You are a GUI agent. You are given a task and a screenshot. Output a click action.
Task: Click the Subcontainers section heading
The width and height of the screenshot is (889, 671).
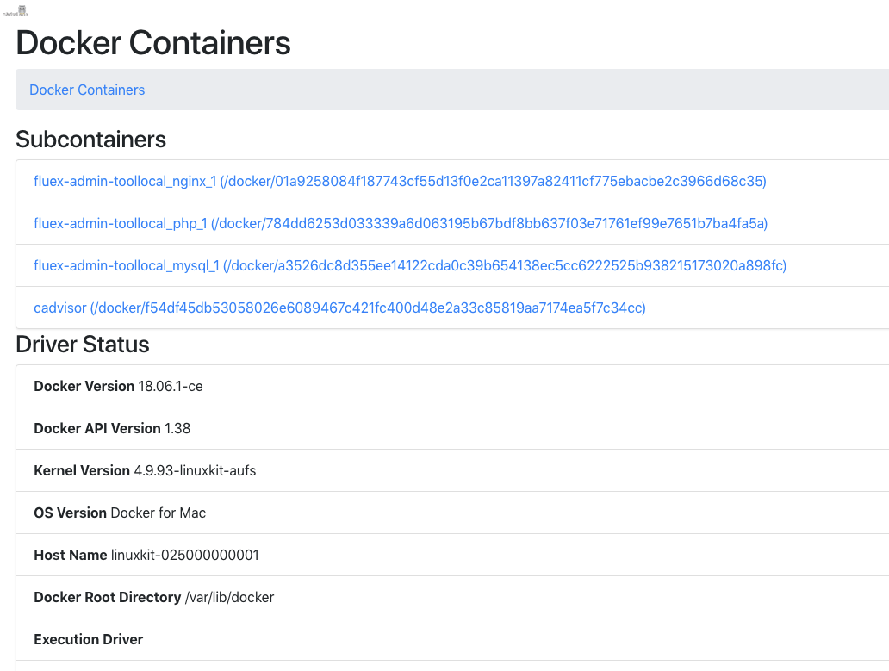(x=91, y=140)
